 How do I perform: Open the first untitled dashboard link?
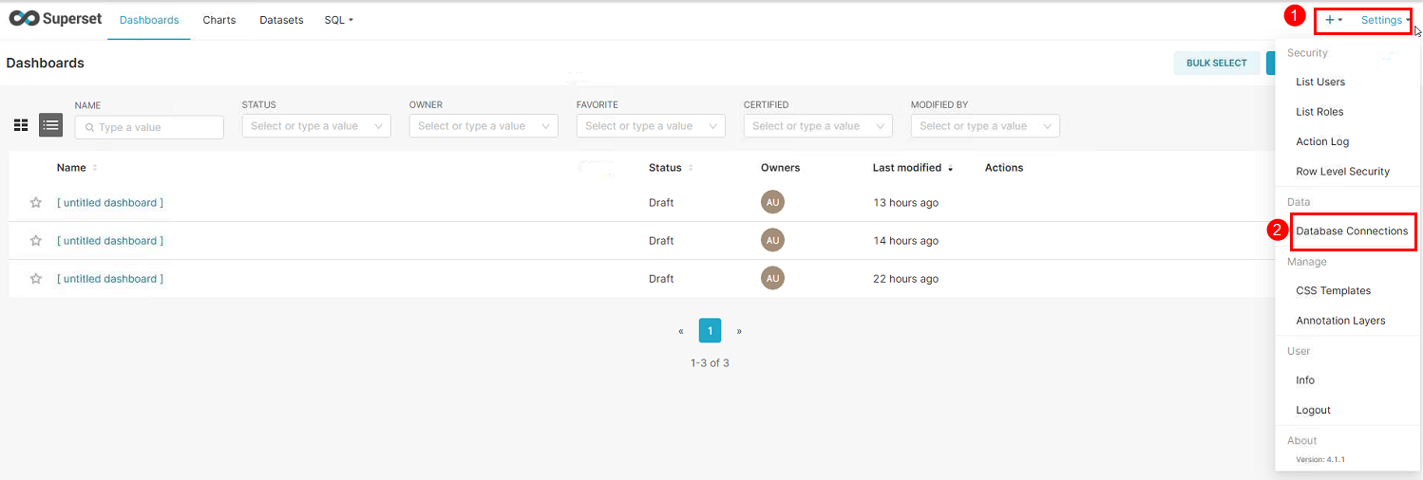pyautogui.click(x=110, y=203)
